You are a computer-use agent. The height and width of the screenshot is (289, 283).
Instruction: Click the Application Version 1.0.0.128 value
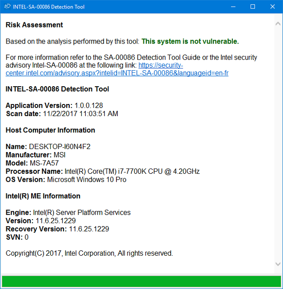tap(89, 105)
